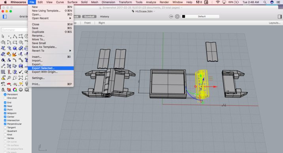
Task: Click the checkmark Check objects tool
Action: pos(21,72)
